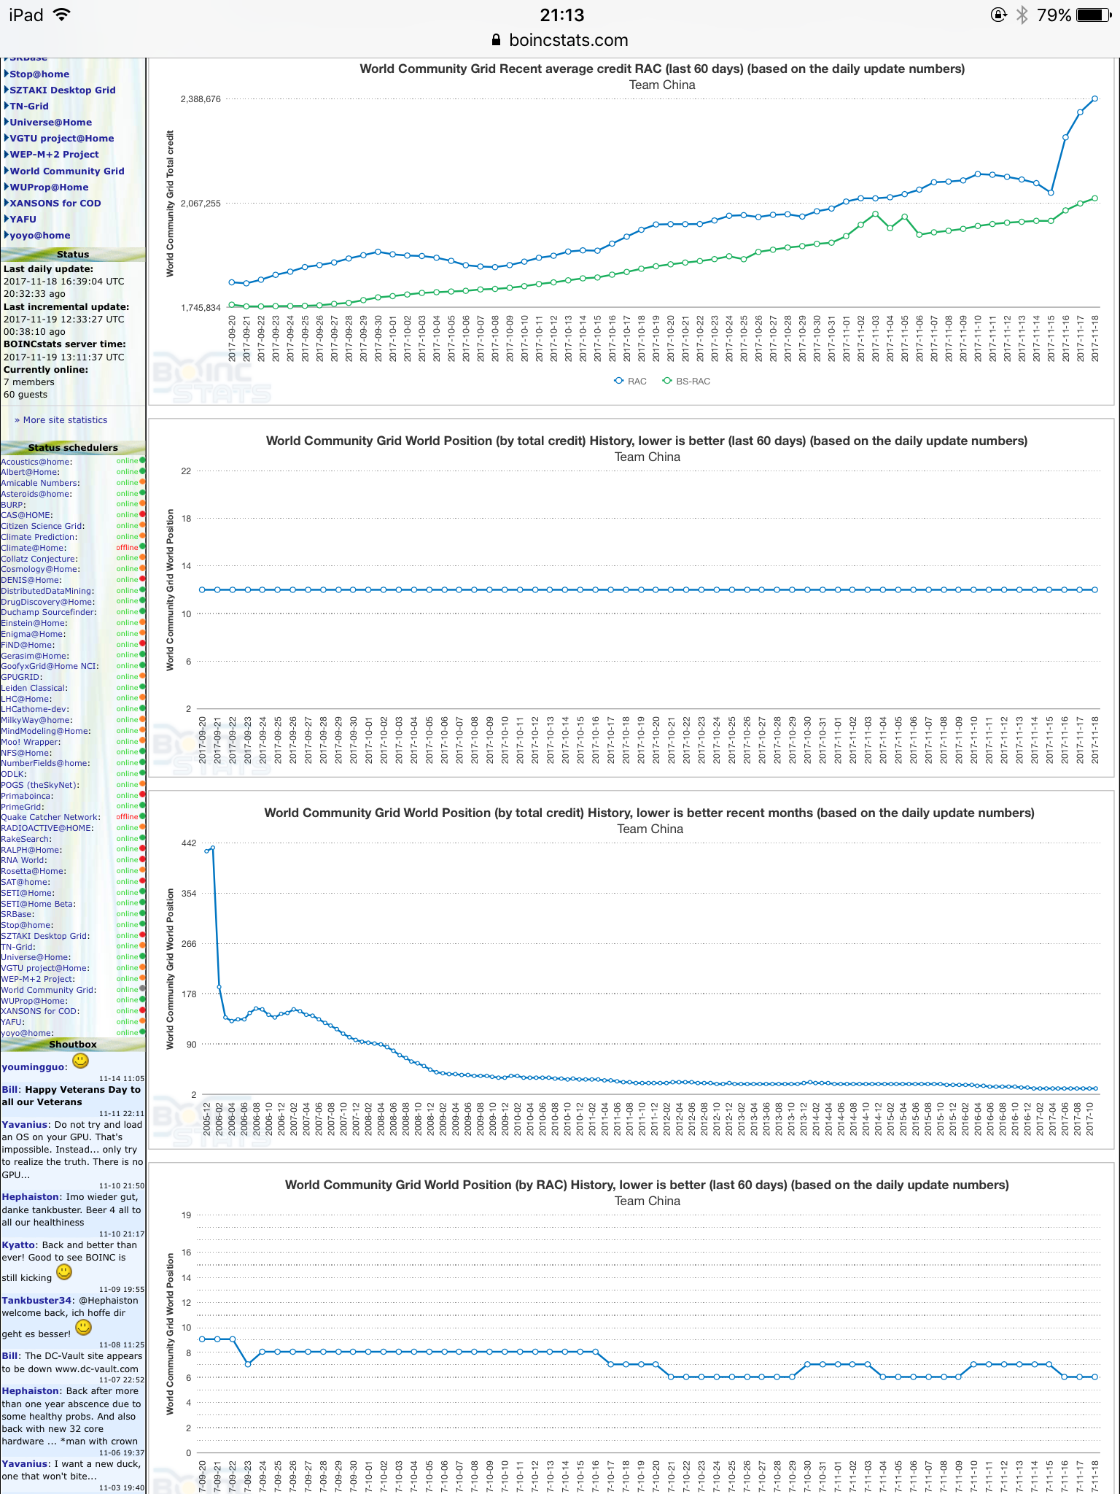Viewport: 1120px width, 1494px height.
Task: Select YAFU in sidebar menu
Action: 23,219
